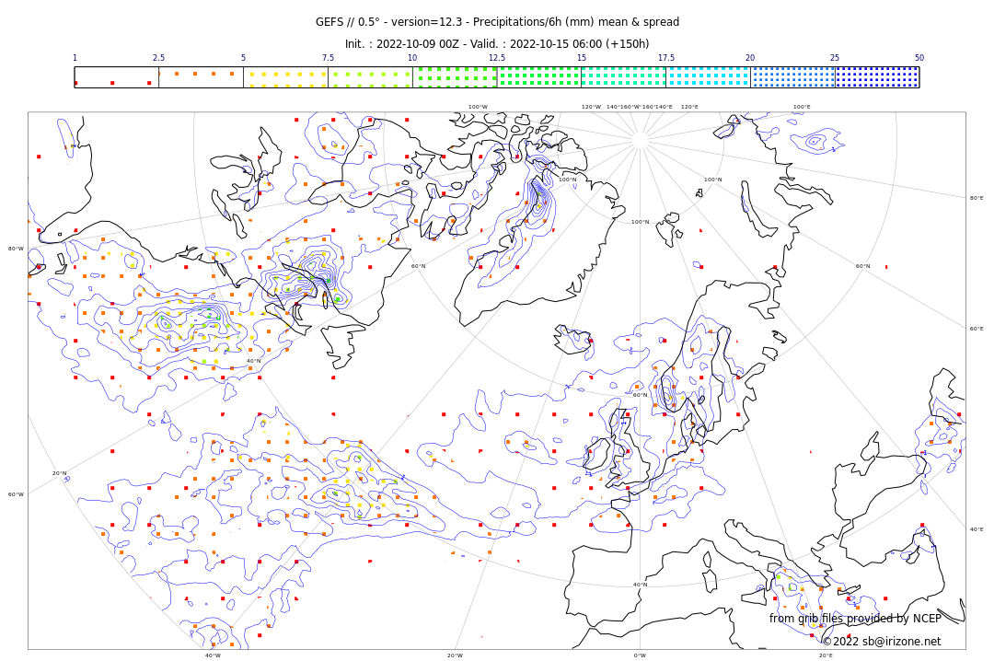This screenshot has height=661, width=994.
Task: Click the 1–2.5 mm red legend swatch
Action: [116, 77]
